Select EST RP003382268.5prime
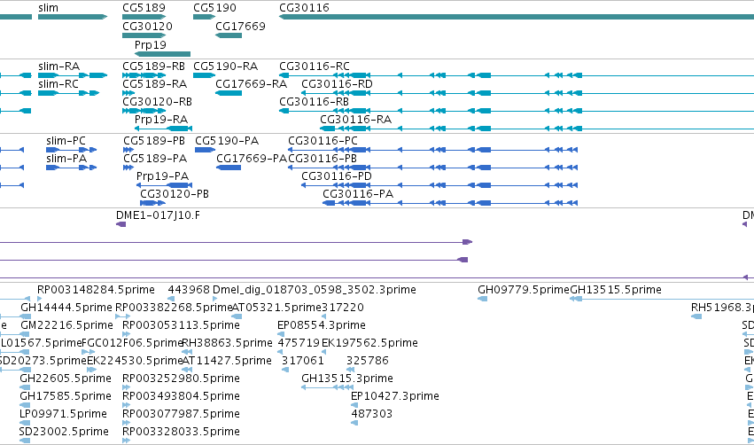Image resolution: width=754 pixels, height=445 pixels. tap(174, 308)
